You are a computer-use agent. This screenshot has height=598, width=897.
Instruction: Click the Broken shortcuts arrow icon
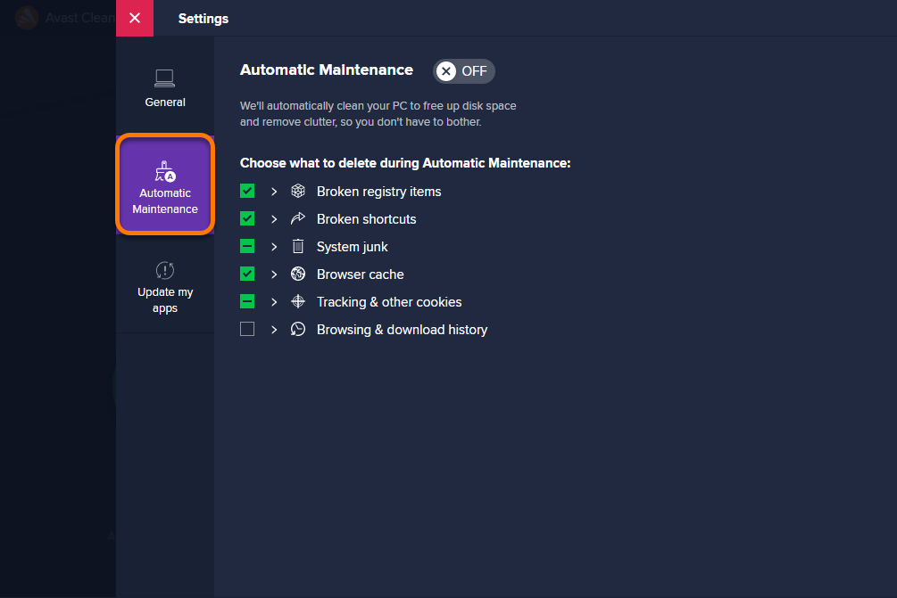pyautogui.click(x=298, y=218)
